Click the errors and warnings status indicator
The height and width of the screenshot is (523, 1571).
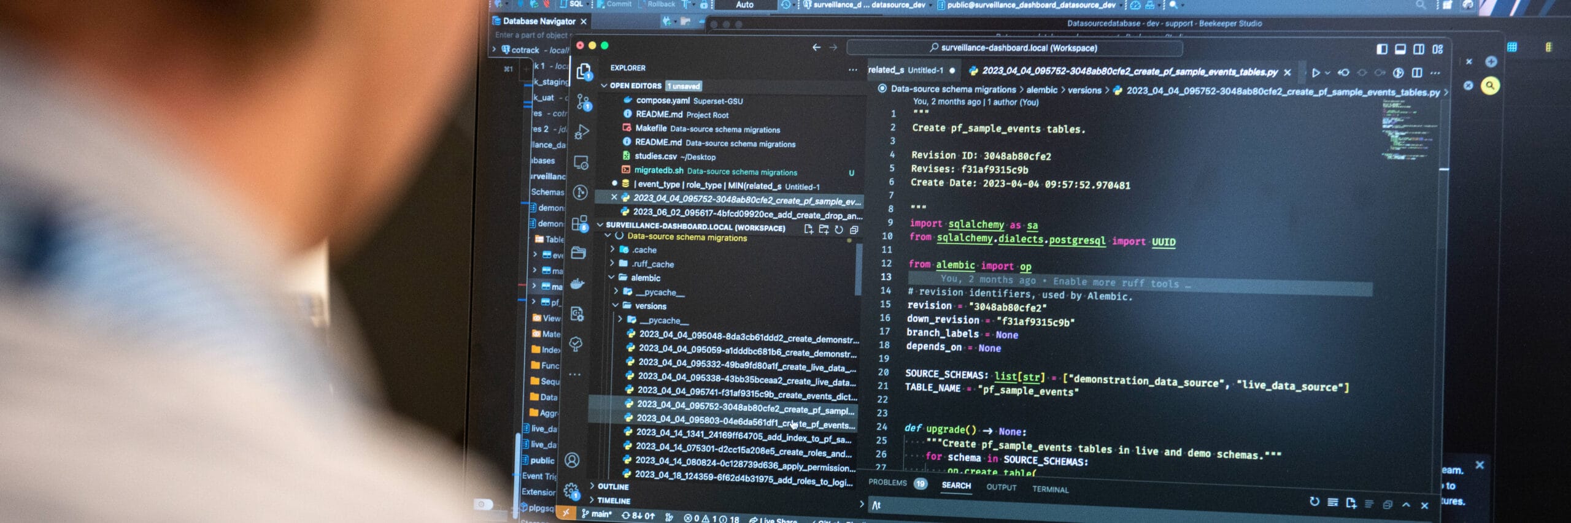[712, 518]
